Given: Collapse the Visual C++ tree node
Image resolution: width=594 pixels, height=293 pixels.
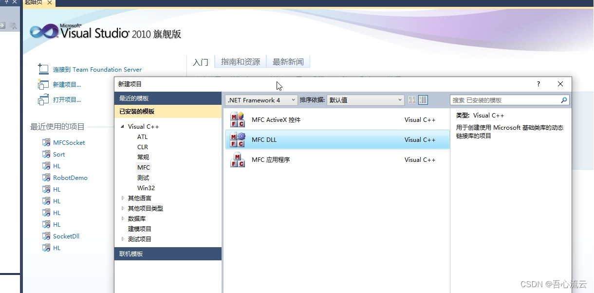Looking at the screenshot, I should [x=123, y=127].
